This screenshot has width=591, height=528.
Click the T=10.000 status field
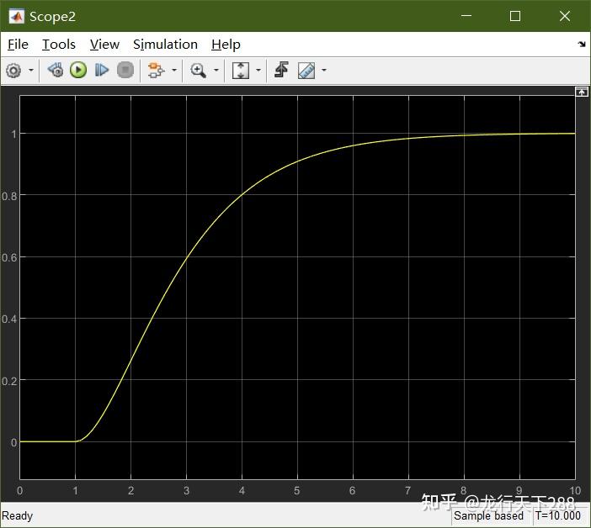[558, 515]
